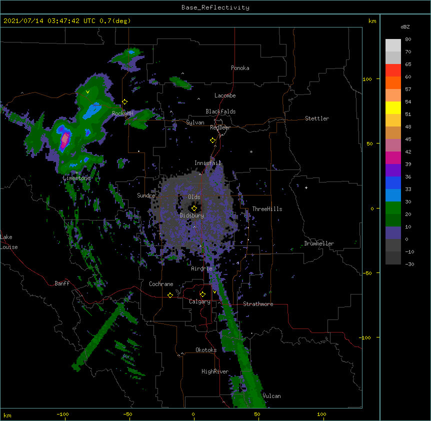
Task: Click the Didsbury town label
Action: tap(192, 215)
